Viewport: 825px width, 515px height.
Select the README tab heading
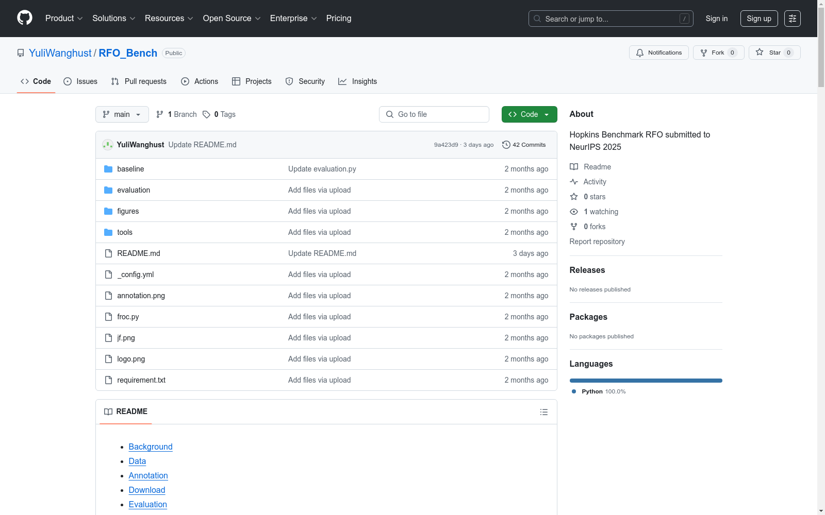click(x=126, y=411)
